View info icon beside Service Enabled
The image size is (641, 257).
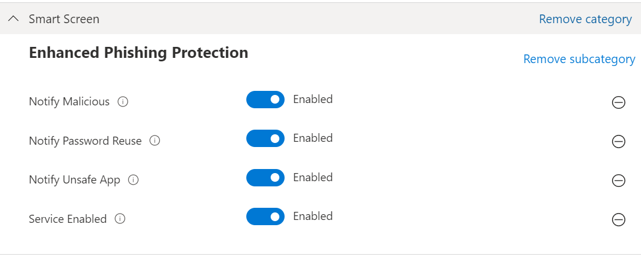pyautogui.click(x=120, y=219)
